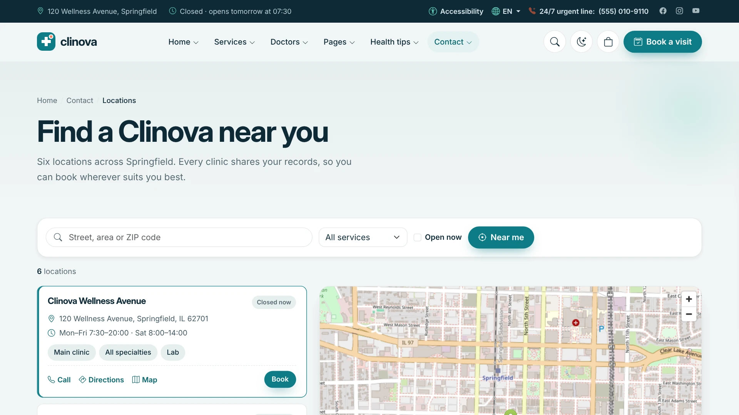Show Wellness Avenue clinic on Map

144,380
